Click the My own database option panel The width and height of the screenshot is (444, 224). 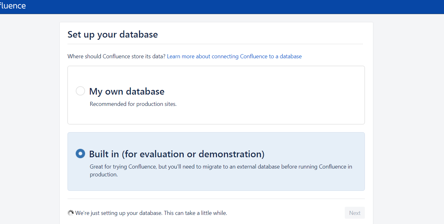[x=216, y=95]
